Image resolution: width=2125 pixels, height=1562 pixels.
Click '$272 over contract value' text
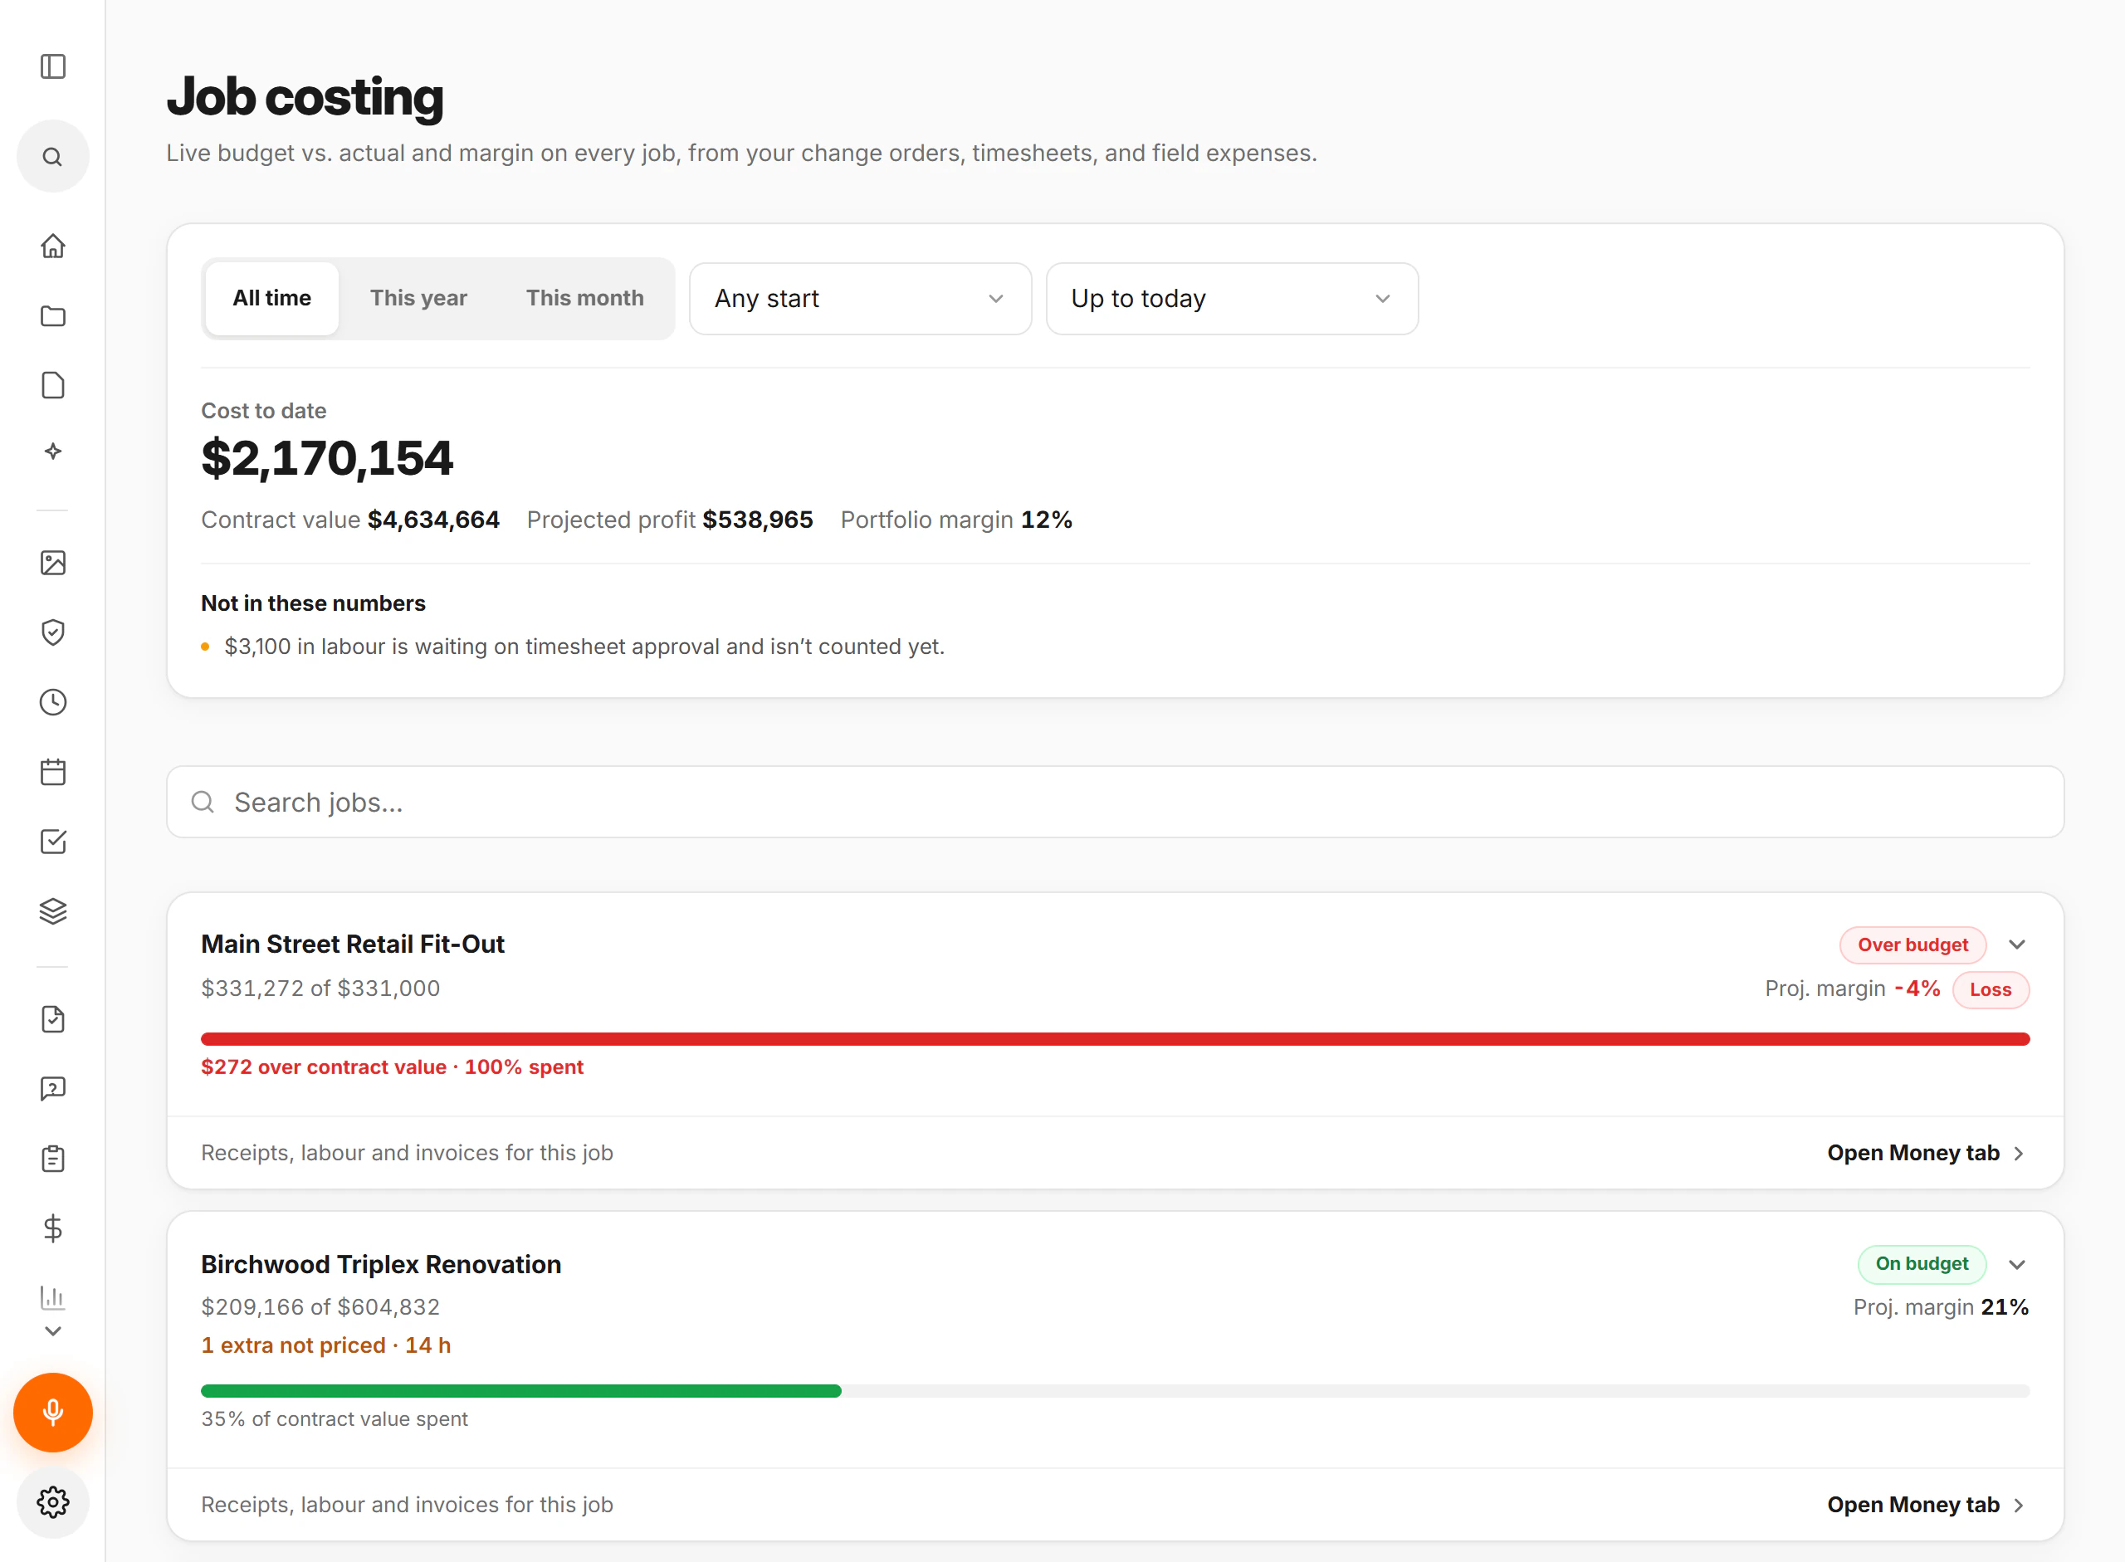(x=324, y=1067)
